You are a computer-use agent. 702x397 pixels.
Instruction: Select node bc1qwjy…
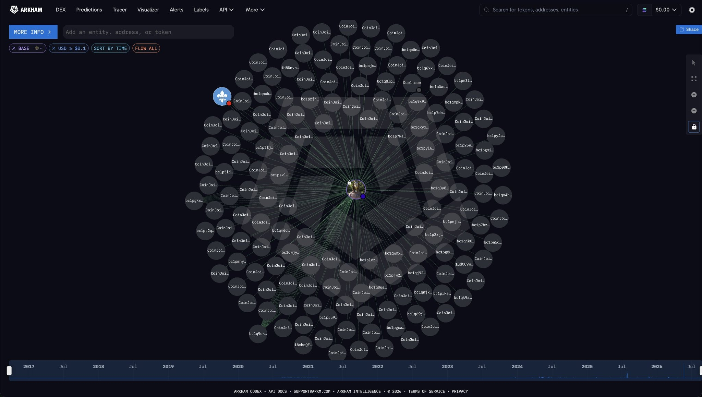pos(290,253)
